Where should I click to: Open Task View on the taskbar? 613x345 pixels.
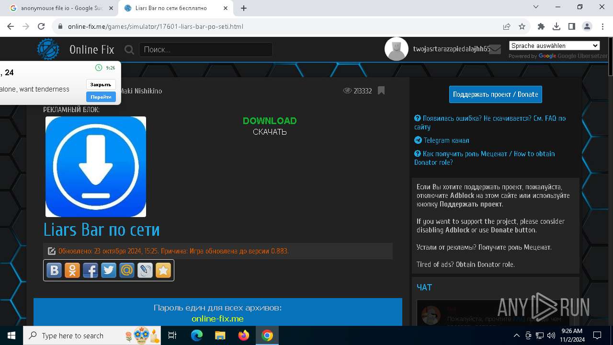click(173, 335)
